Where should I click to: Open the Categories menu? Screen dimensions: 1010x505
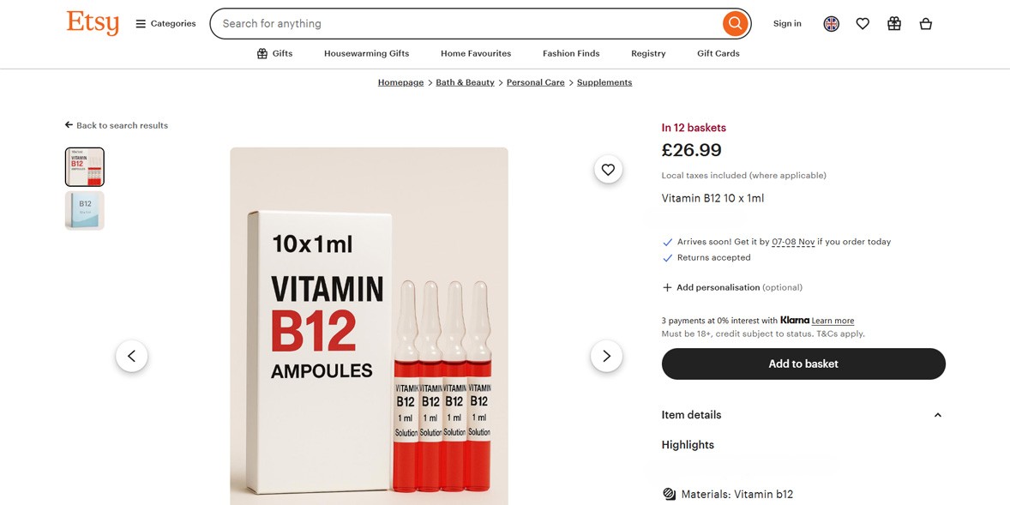pos(165,23)
